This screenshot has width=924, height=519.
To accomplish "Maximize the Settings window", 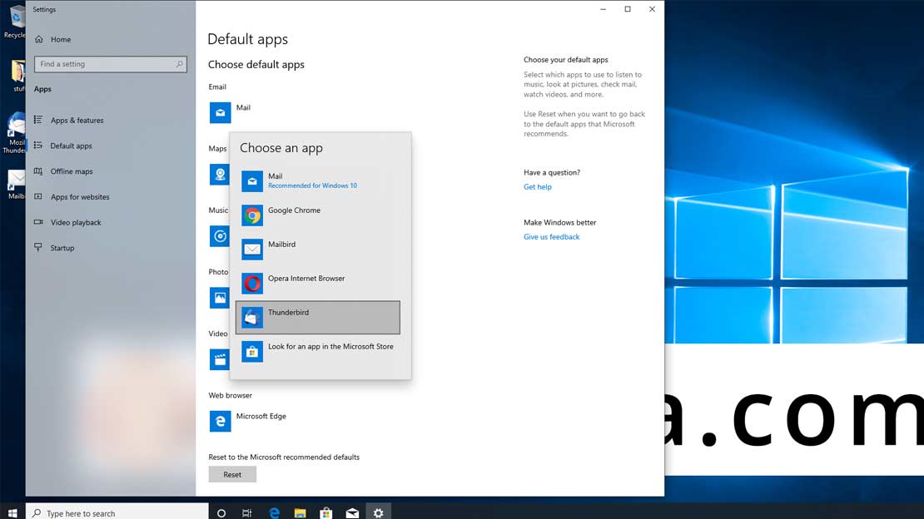I will pos(628,9).
